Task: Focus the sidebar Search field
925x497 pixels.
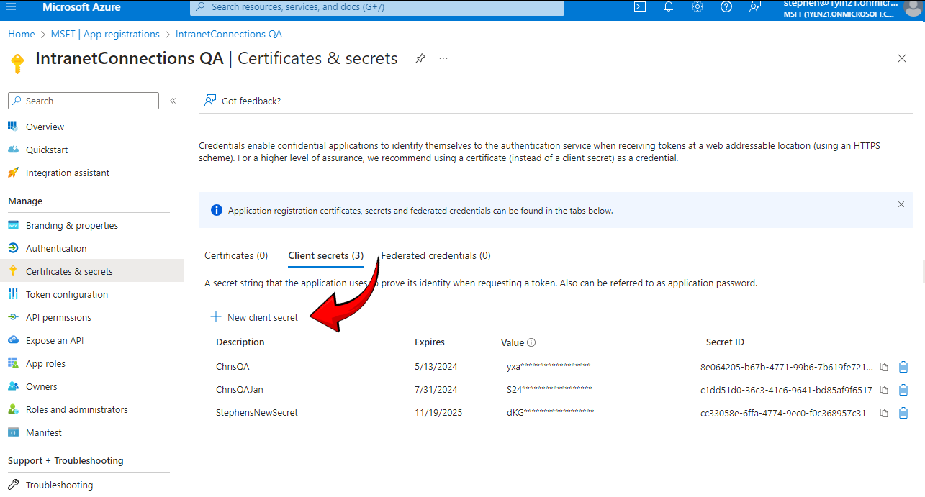Action: pos(84,101)
